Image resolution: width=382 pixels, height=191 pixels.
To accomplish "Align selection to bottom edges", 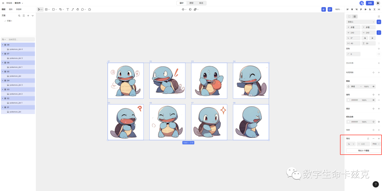I will point(370,10).
